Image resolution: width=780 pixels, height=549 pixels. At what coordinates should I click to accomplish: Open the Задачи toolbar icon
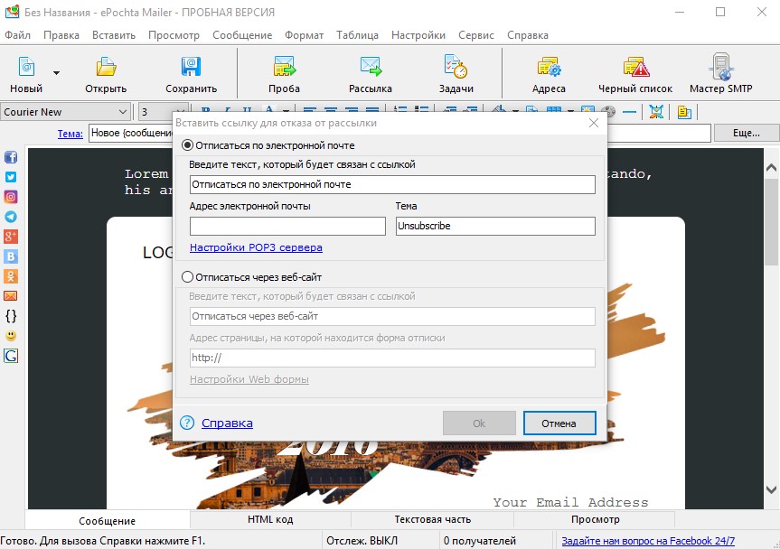pyautogui.click(x=456, y=74)
